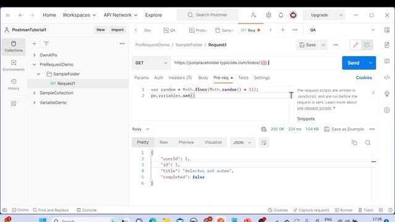Open the pre-request scripts help link
The width and height of the screenshot is (395, 222).
point(314,109)
